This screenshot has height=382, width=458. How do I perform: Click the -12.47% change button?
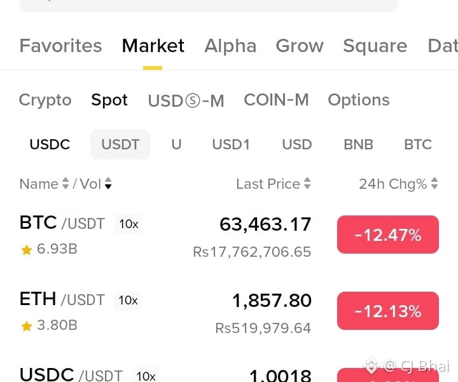tap(388, 235)
